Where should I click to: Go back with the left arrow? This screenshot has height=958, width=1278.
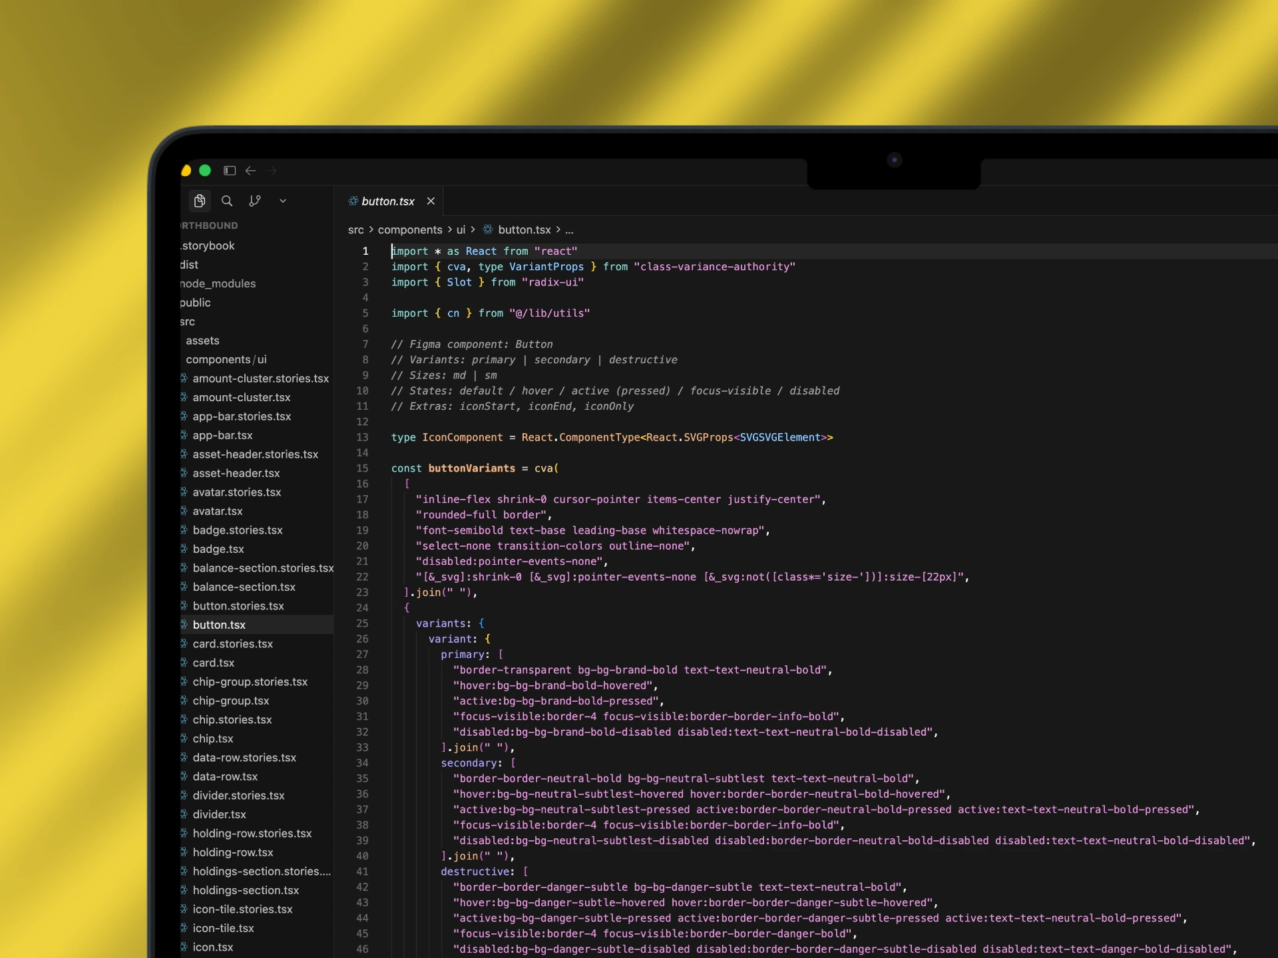250,171
